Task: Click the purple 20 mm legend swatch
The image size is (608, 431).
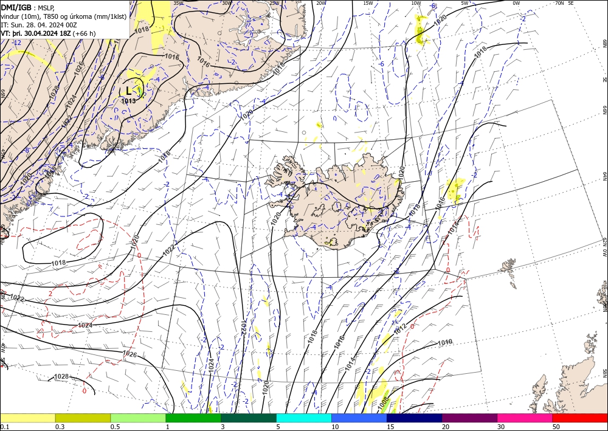Action: [469, 418]
